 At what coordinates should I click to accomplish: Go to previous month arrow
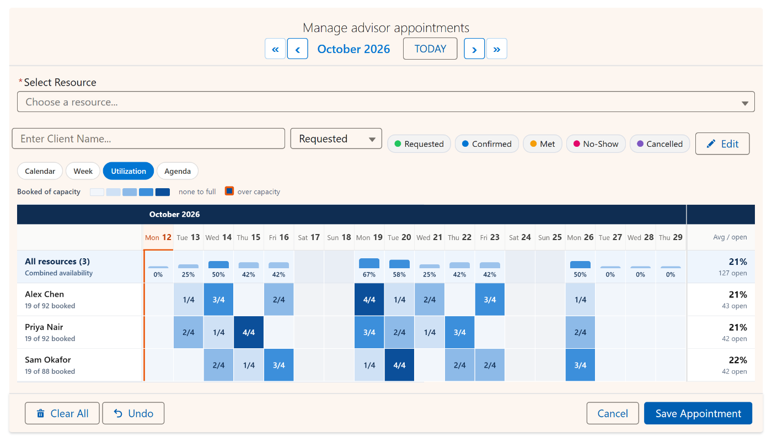click(x=298, y=49)
